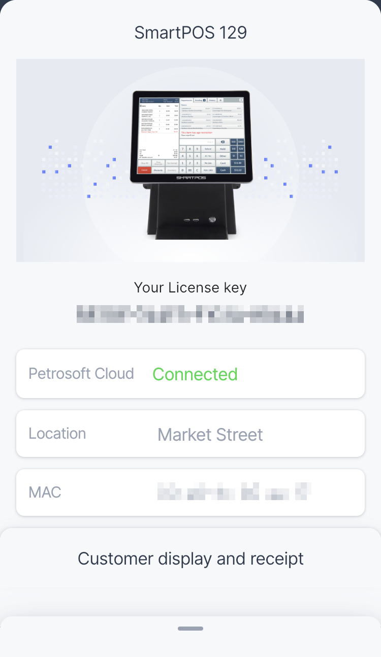The height and width of the screenshot is (657, 381).
Task: Click the Departments tab in the terminal picture
Action: click(186, 101)
